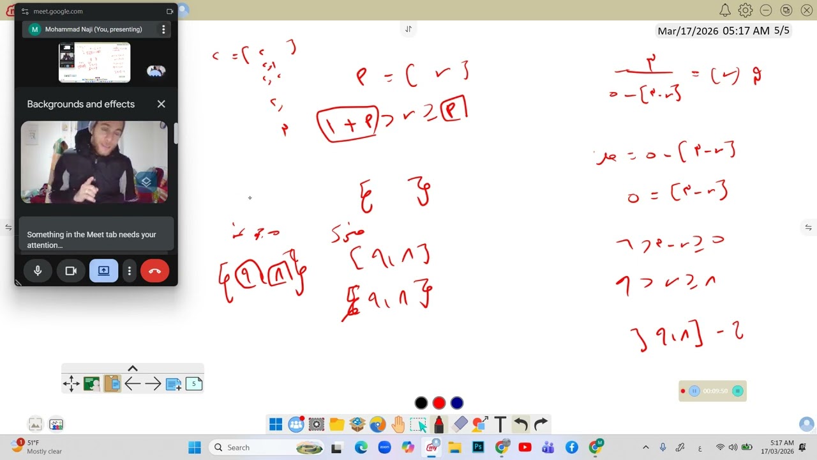The image size is (817, 460).
Task: Add a new whiteboard page
Action: click(x=174, y=384)
